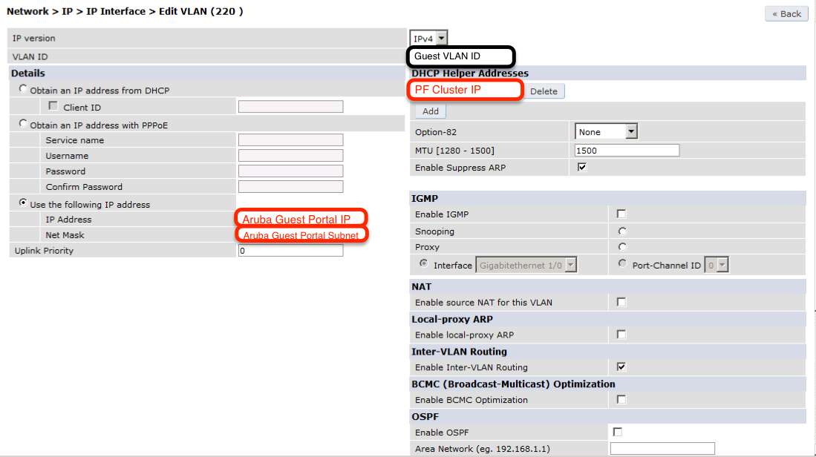
Task: Click the Uplink Priority field
Action: point(290,251)
